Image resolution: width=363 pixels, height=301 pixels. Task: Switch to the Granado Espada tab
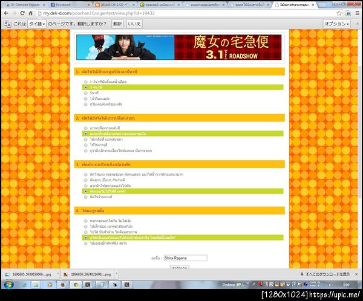point(25,5)
